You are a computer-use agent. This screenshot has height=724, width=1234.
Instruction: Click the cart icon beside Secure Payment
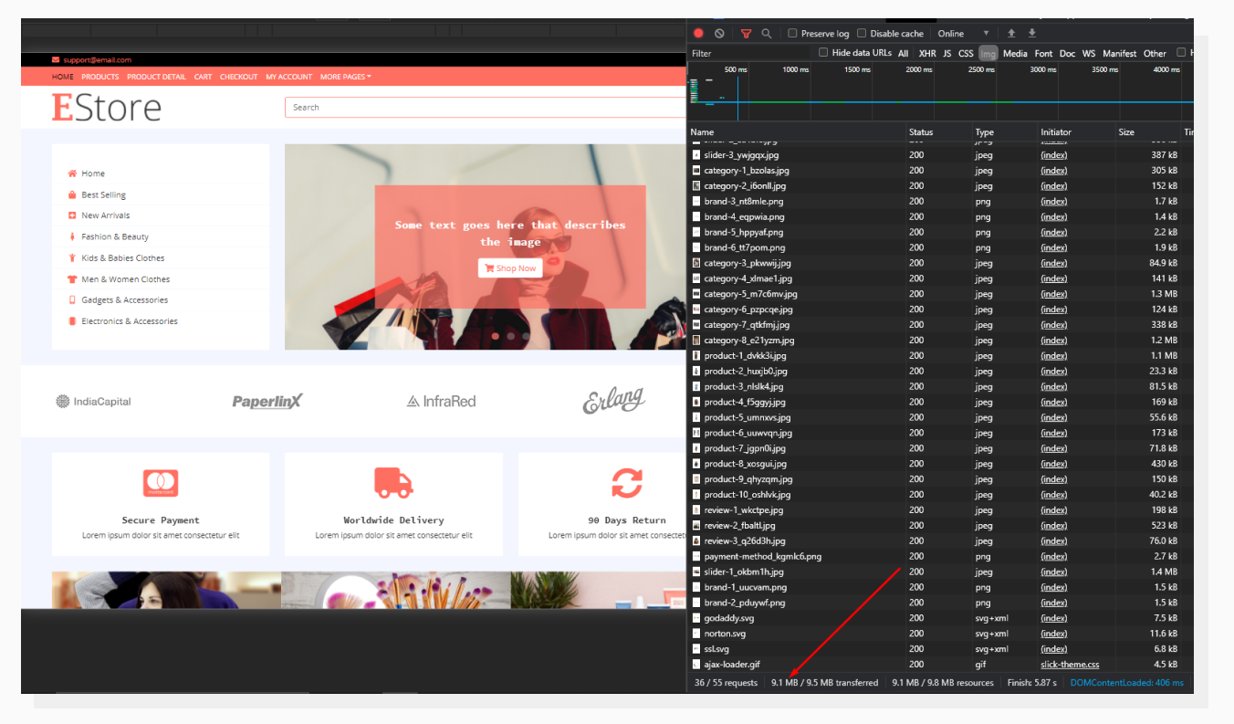pyautogui.click(x=161, y=483)
